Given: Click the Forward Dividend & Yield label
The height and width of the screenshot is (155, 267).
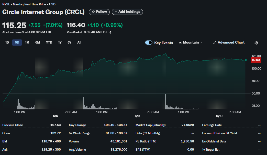Looking at the screenshot, I should [219, 133].
